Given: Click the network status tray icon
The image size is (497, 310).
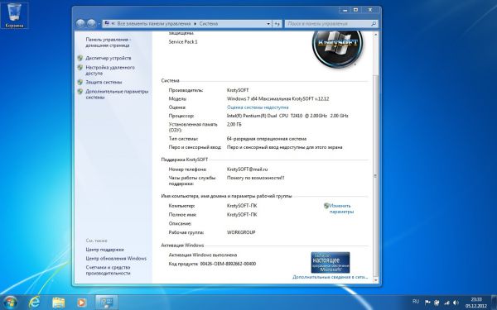Looking at the screenshot, I should click(x=447, y=303).
